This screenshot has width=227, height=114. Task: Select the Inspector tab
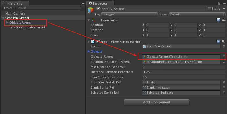click(x=100, y=3)
